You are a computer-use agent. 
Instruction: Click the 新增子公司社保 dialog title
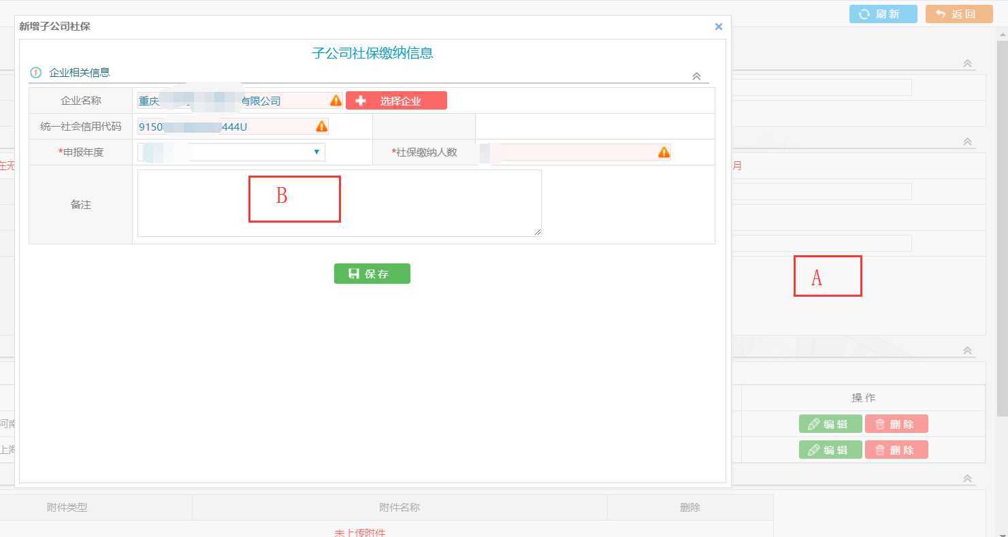[54, 27]
